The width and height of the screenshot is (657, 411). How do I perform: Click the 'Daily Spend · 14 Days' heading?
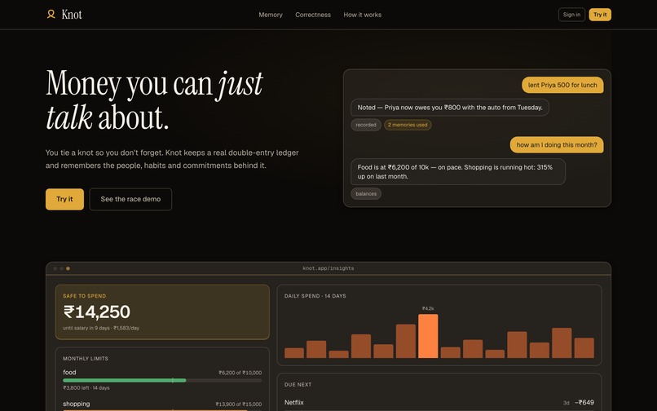[x=315, y=296]
